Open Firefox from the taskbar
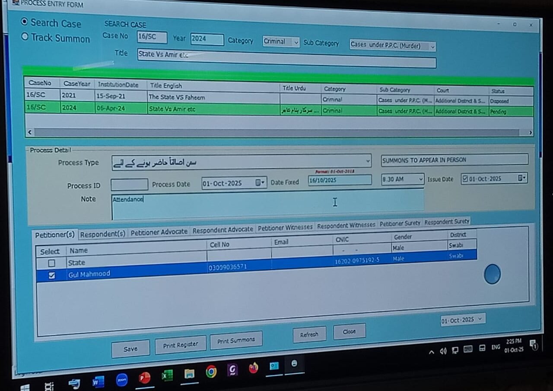 coord(253,368)
